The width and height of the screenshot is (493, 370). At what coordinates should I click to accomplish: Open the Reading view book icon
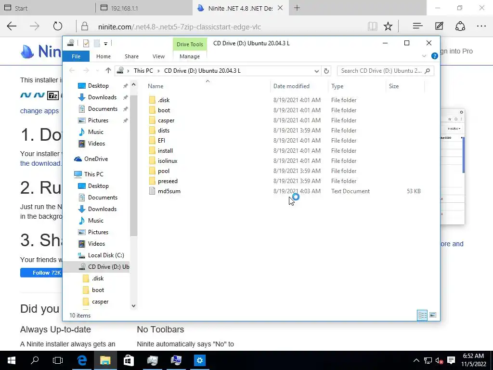point(373,26)
